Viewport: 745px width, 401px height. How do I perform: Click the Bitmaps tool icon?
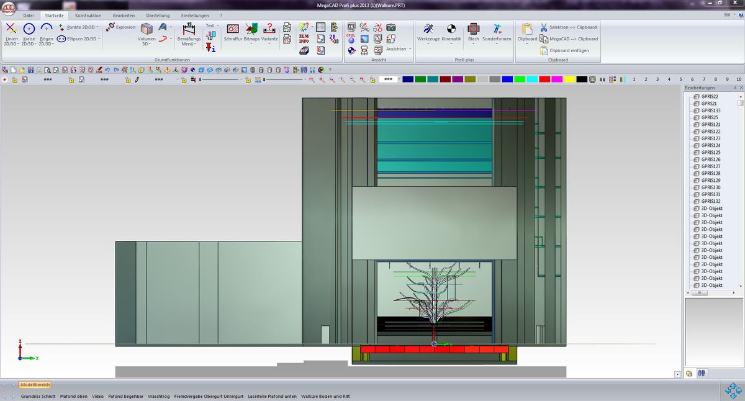(251, 29)
